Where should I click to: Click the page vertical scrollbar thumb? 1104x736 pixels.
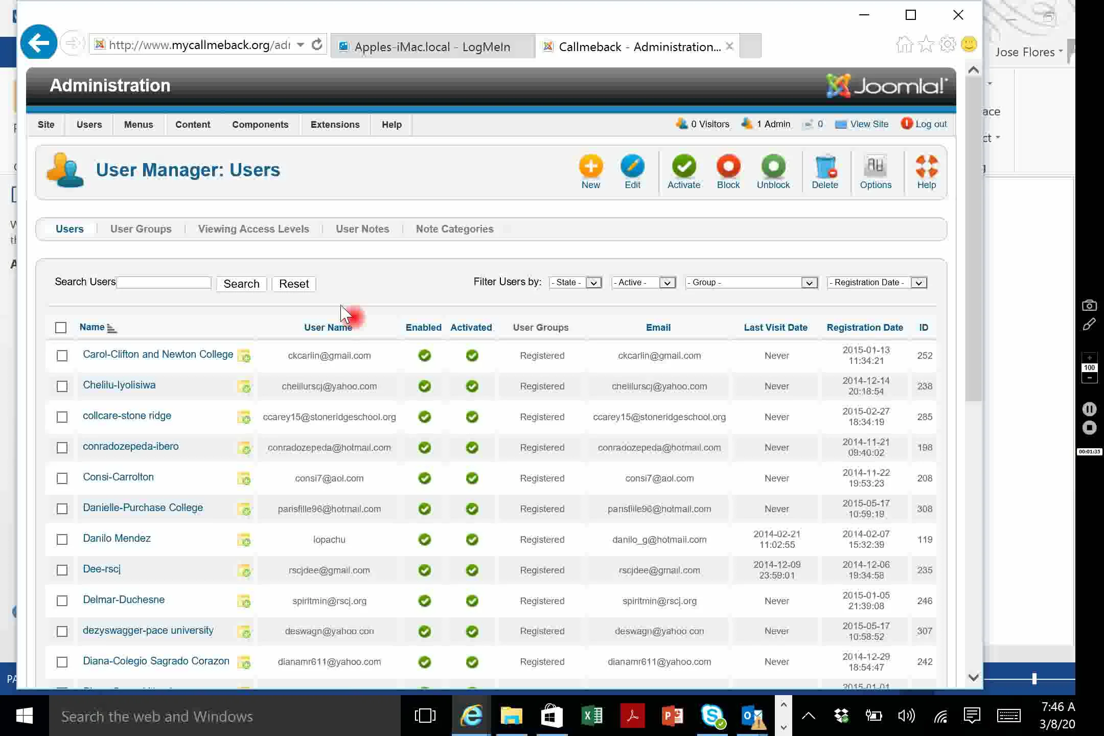973,240
